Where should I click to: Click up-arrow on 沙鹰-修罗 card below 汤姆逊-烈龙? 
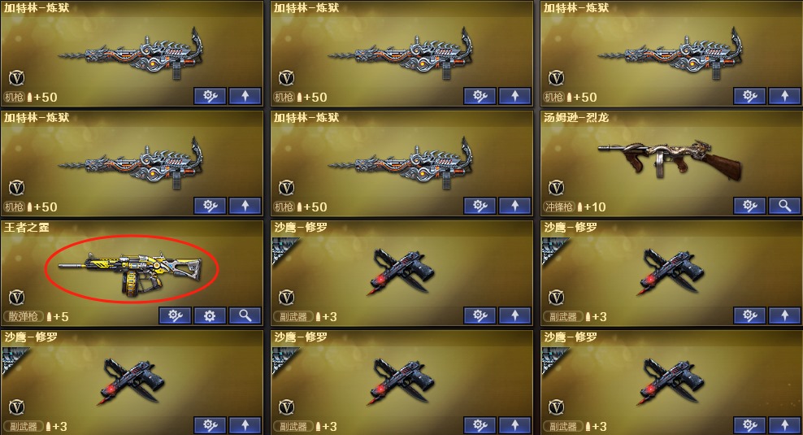point(784,315)
